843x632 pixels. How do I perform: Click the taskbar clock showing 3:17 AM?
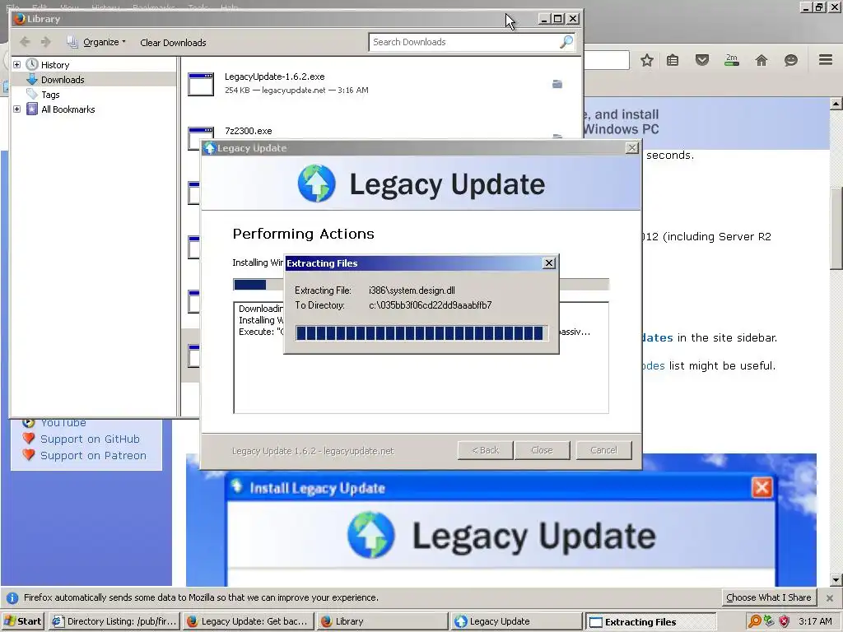(x=815, y=621)
